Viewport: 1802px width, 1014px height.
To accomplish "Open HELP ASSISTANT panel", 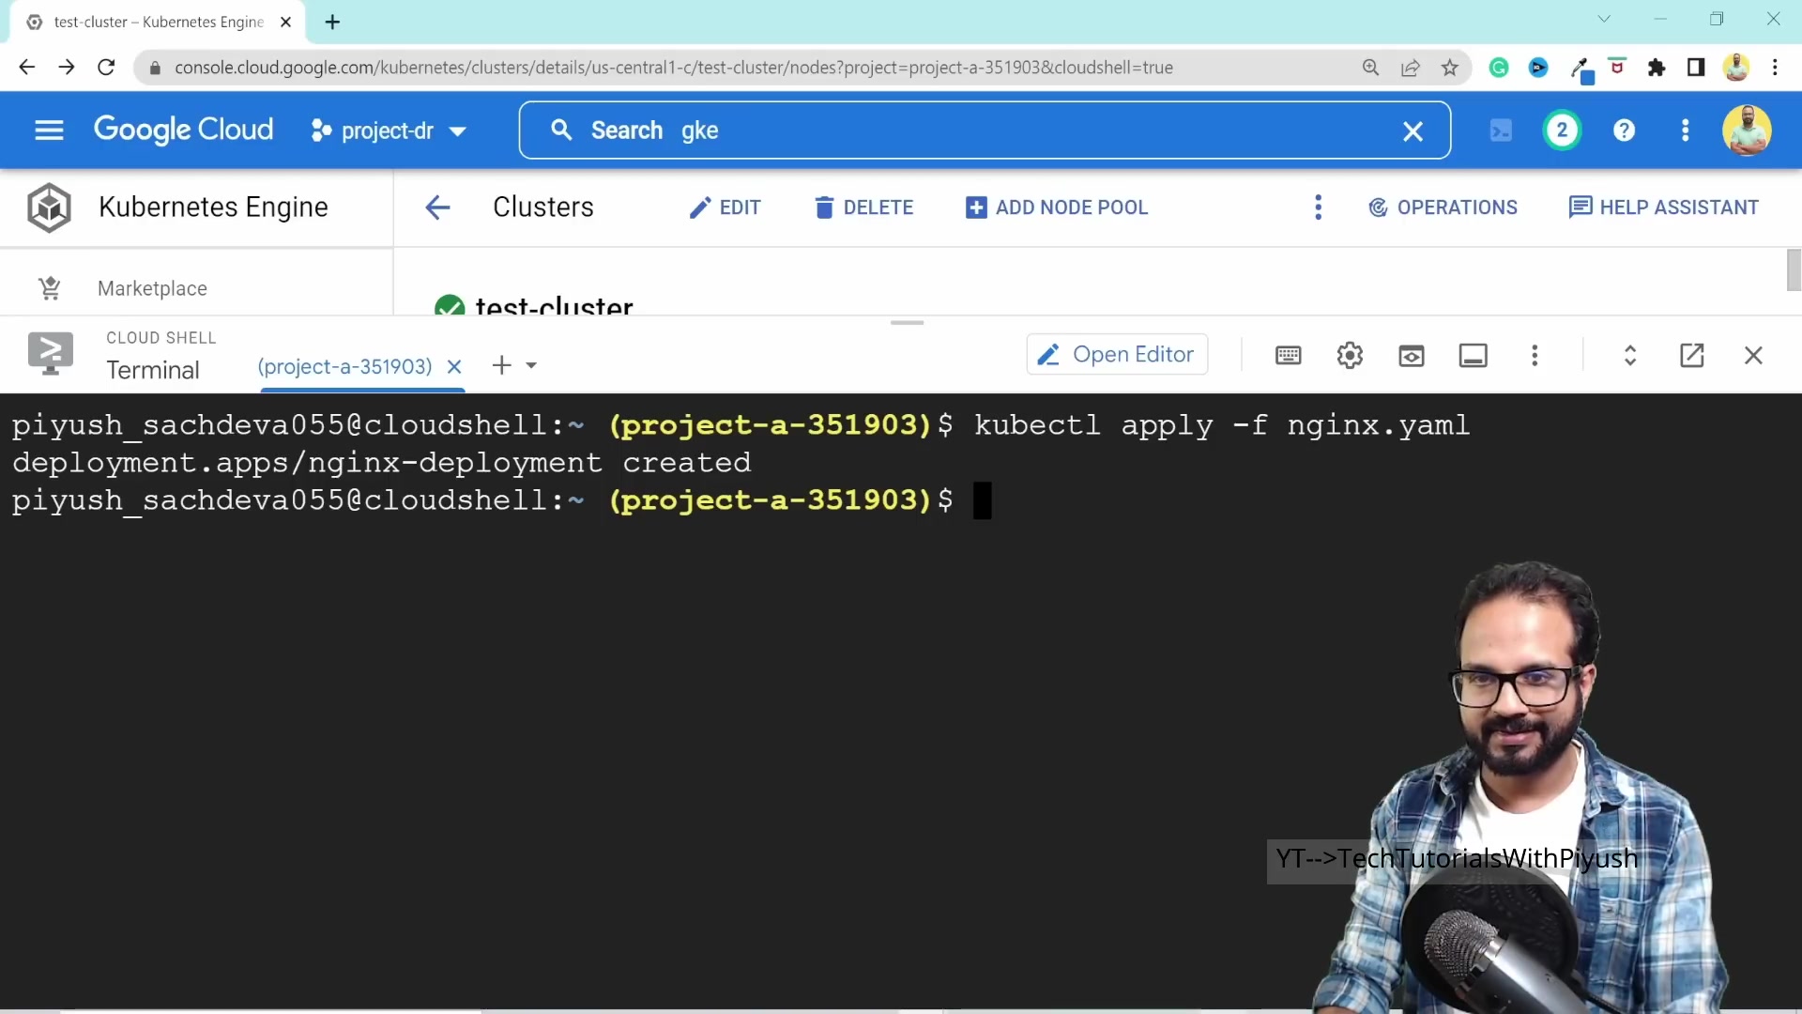I will 1663,207.
